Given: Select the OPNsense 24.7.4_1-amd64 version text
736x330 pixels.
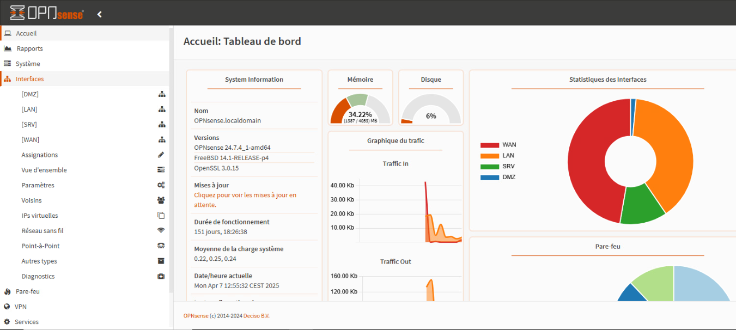Looking at the screenshot, I should (232, 147).
